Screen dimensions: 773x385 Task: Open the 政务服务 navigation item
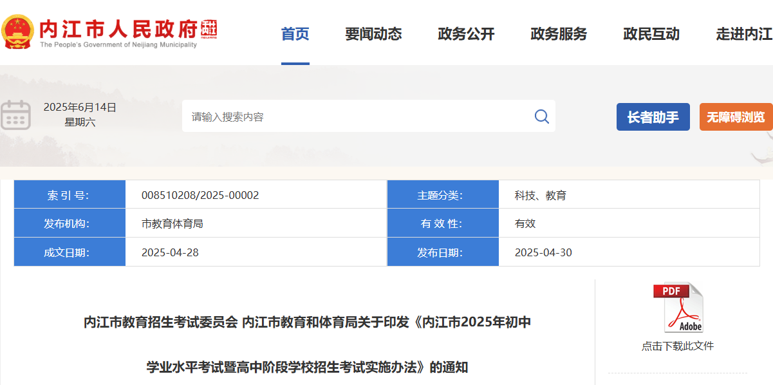559,34
